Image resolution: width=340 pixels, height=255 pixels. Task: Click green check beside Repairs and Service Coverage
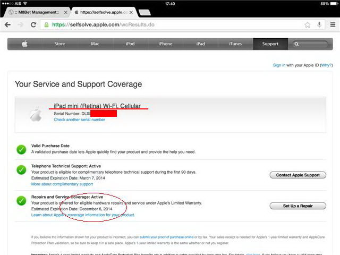pos(21,201)
